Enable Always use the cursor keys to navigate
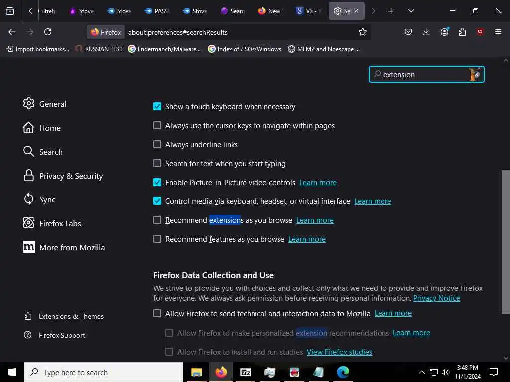This screenshot has height=382, width=510. [157, 125]
